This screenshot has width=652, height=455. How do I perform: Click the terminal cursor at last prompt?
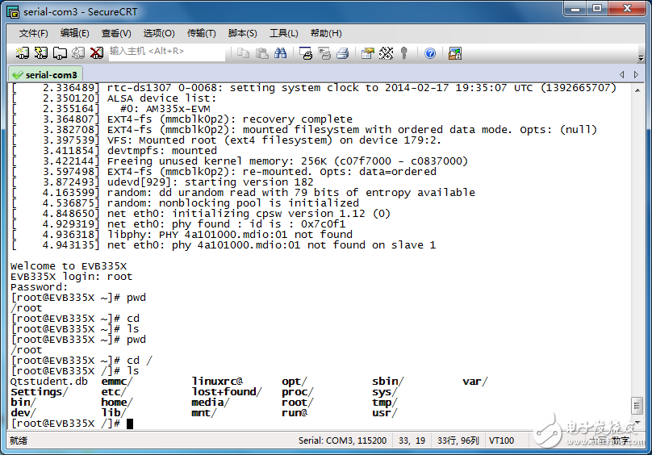[x=130, y=424]
